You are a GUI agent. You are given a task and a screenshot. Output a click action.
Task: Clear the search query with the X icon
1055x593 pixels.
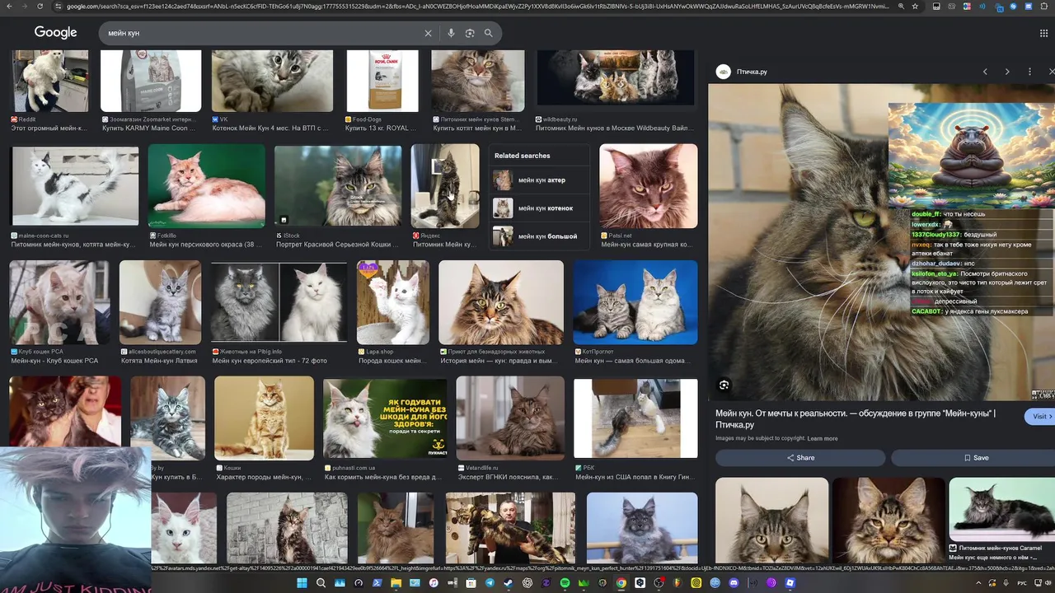[428, 33]
